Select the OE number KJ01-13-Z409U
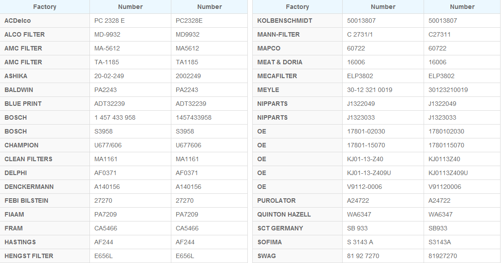 369,173
